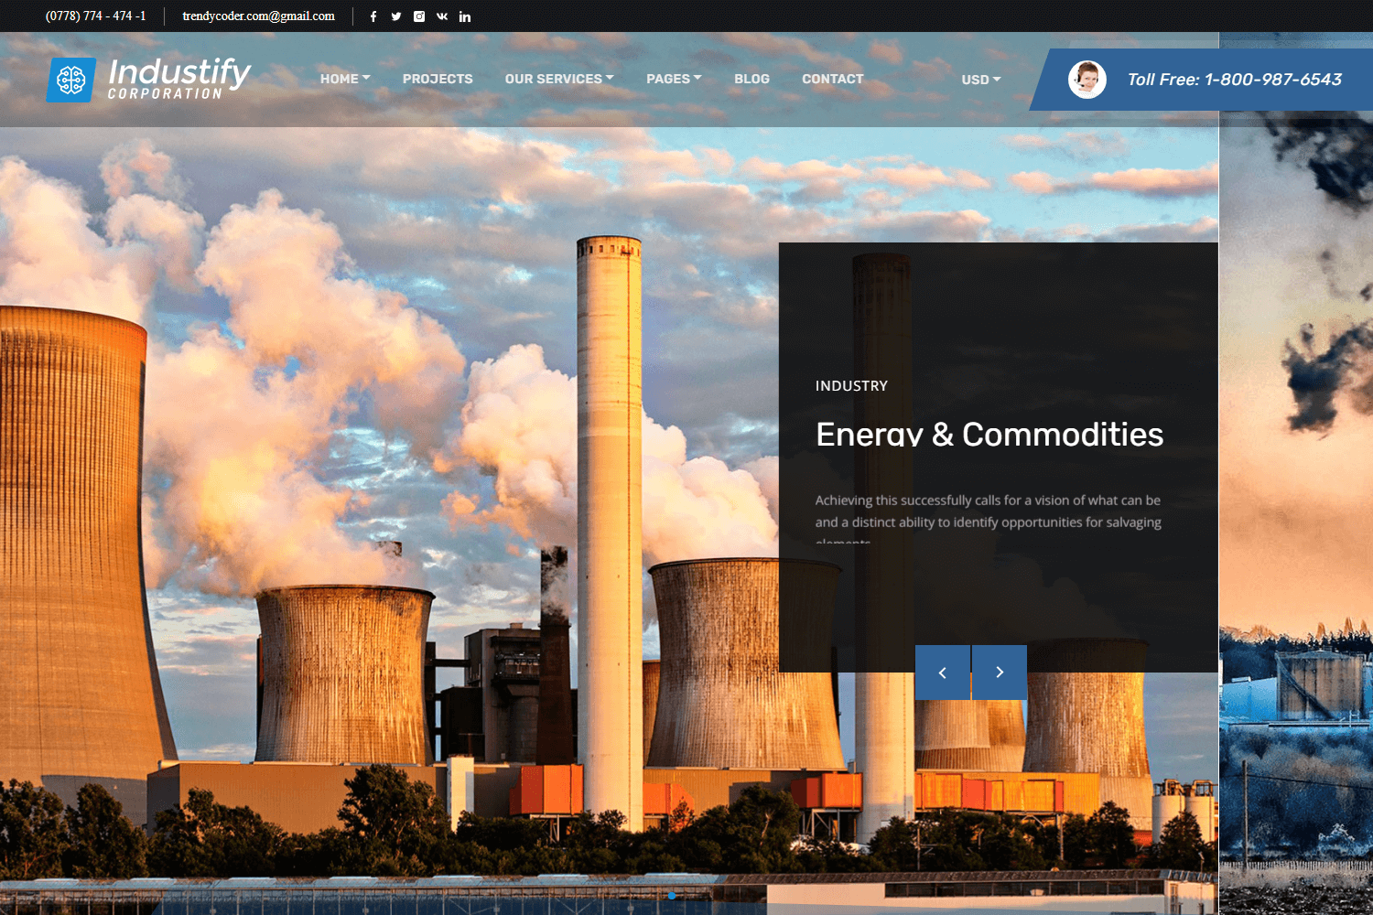1373x915 pixels.
Task: Open the USD currency selector
Action: click(x=979, y=80)
